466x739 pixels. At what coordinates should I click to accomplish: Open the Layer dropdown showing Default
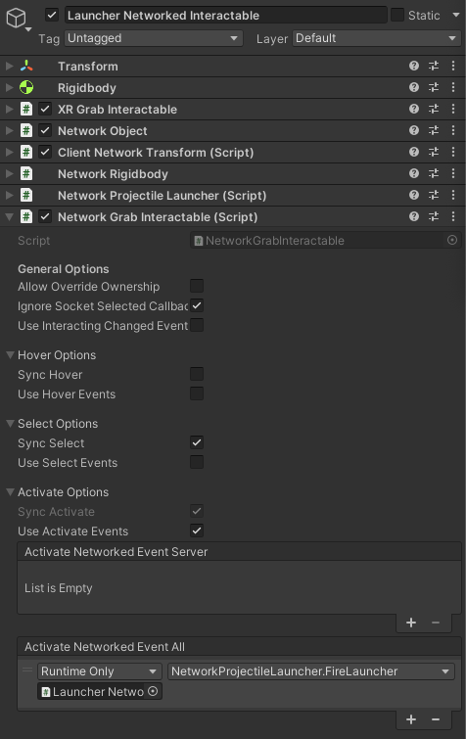click(377, 38)
